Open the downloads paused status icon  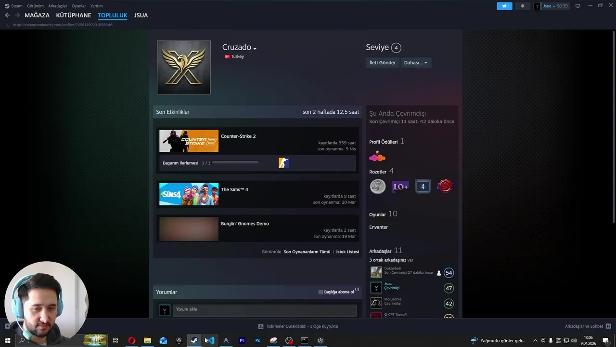click(261, 326)
